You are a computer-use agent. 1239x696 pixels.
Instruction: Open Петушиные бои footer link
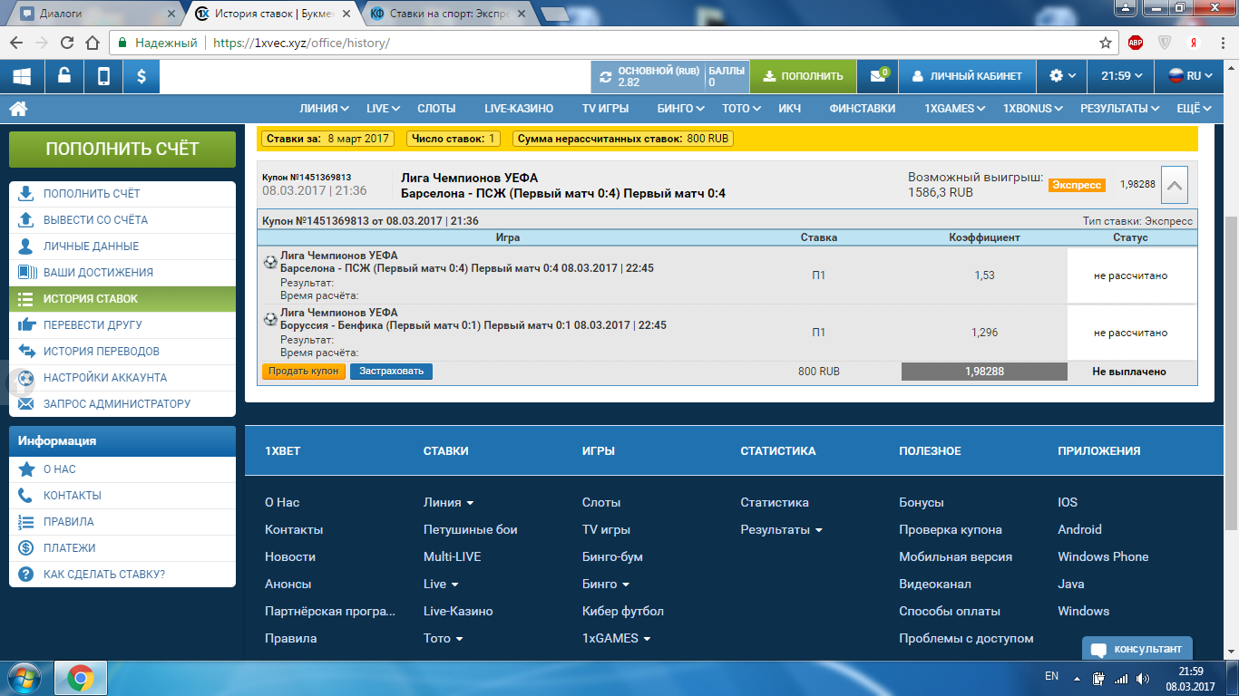[470, 529]
